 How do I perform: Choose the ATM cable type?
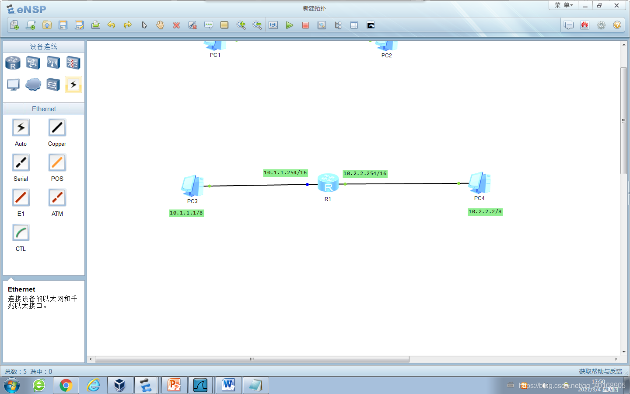[x=57, y=197]
